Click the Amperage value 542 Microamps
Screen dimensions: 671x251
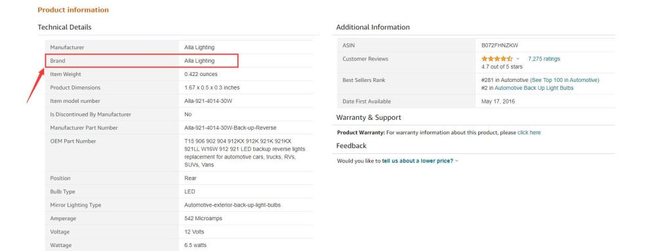pyautogui.click(x=203, y=218)
